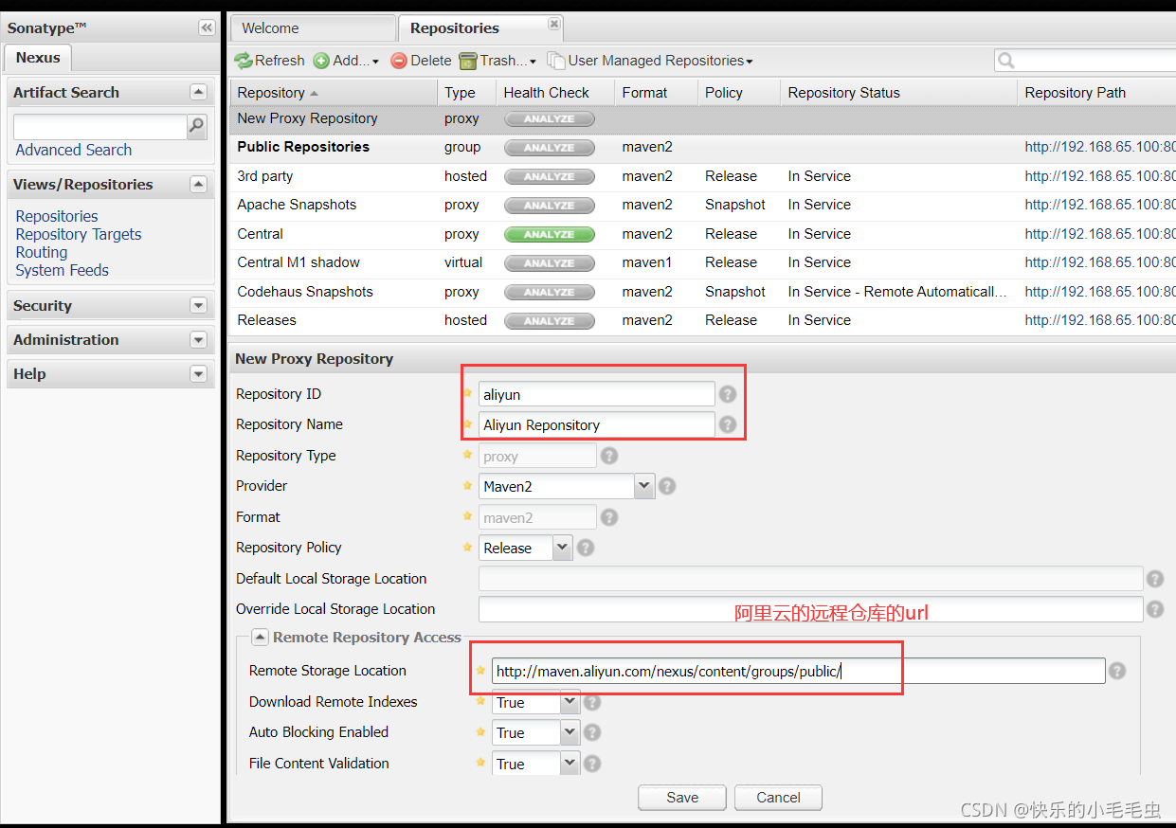Open the System Feeds link
The width and height of the screenshot is (1176, 828).
(63, 270)
